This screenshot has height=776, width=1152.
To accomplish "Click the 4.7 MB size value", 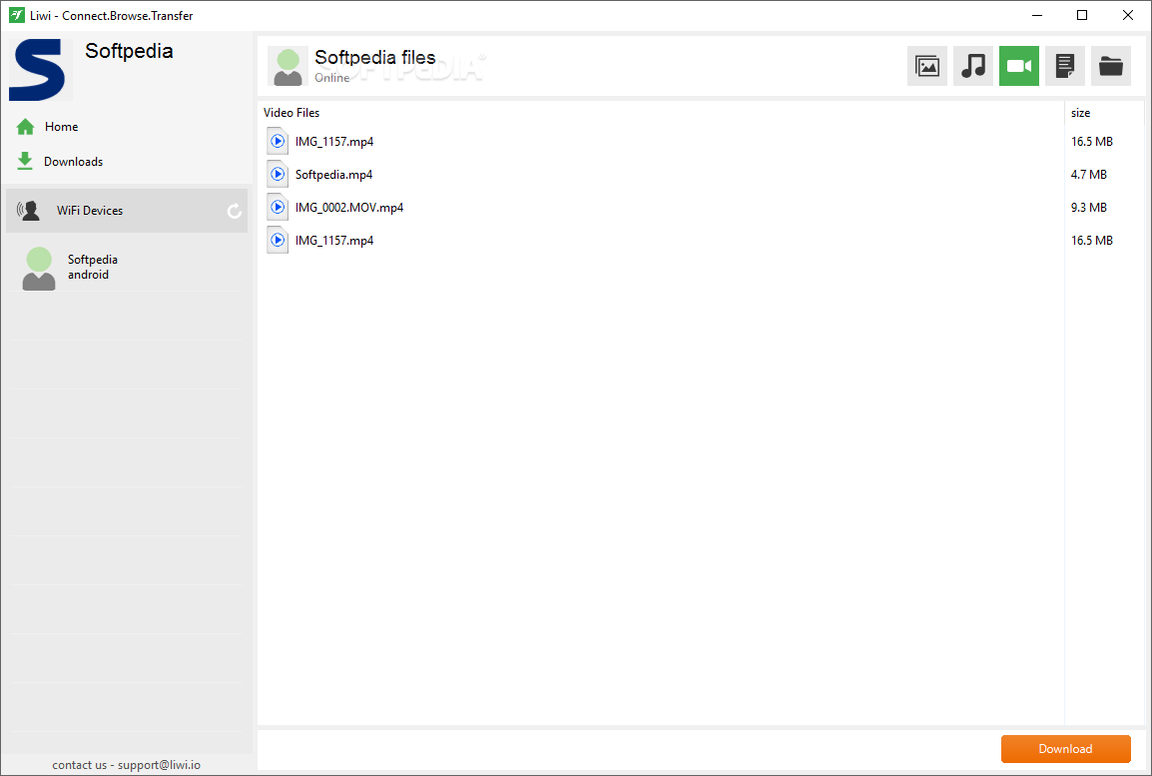I will click(x=1089, y=174).
